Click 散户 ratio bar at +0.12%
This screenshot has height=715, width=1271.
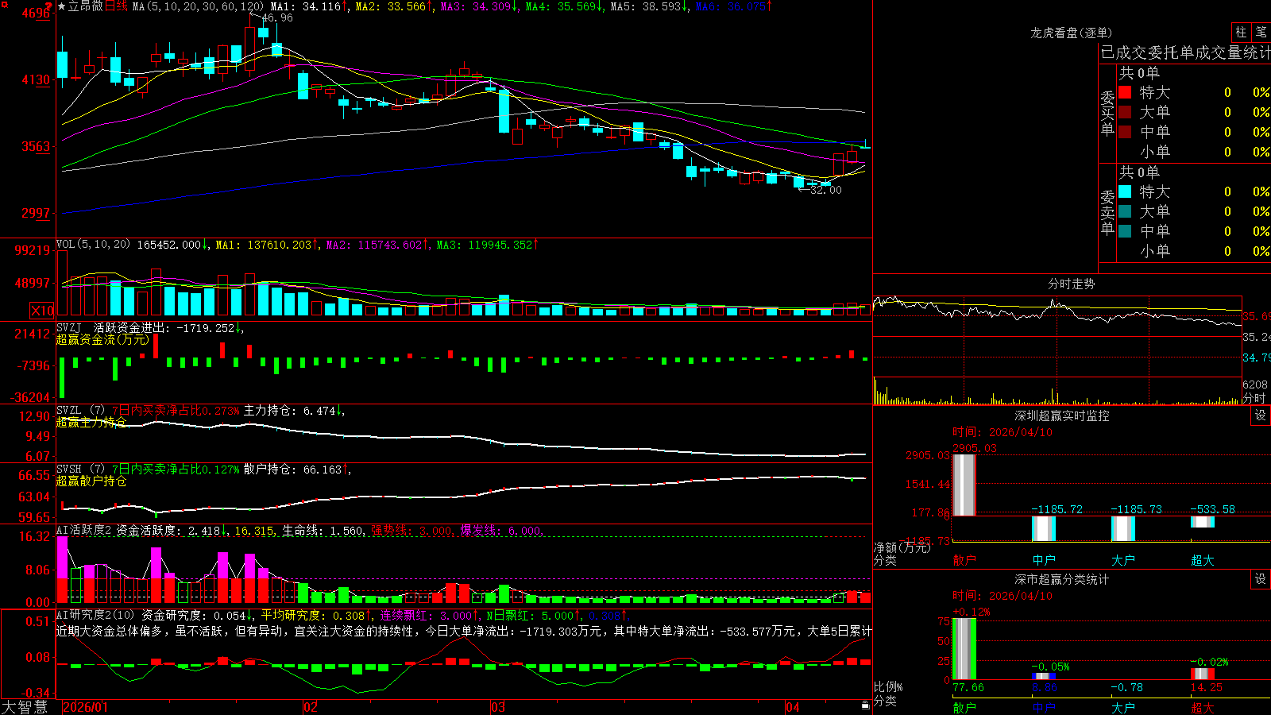point(964,648)
